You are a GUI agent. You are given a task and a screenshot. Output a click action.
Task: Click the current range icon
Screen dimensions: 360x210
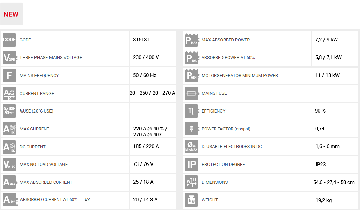click(x=10, y=93)
